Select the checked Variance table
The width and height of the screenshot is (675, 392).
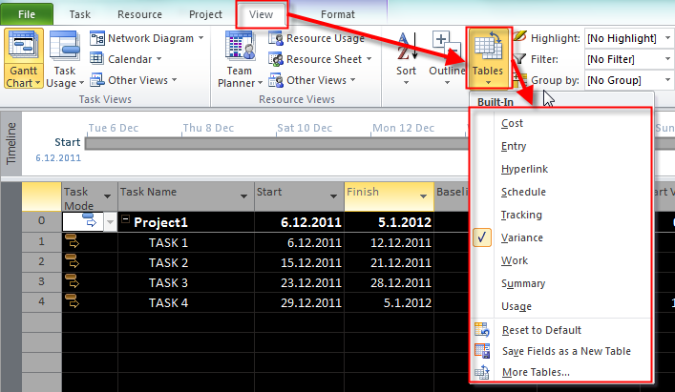521,237
